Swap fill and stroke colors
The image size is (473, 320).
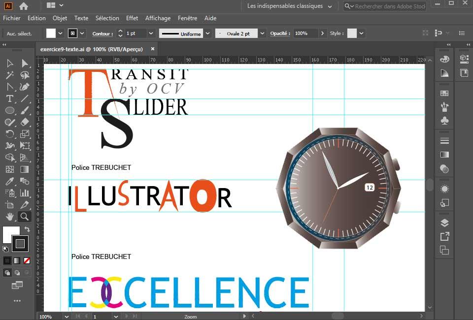click(27, 229)
